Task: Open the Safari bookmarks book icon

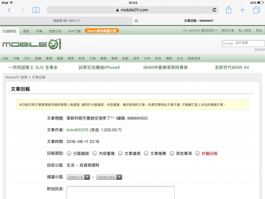Action: coord(36,10)
